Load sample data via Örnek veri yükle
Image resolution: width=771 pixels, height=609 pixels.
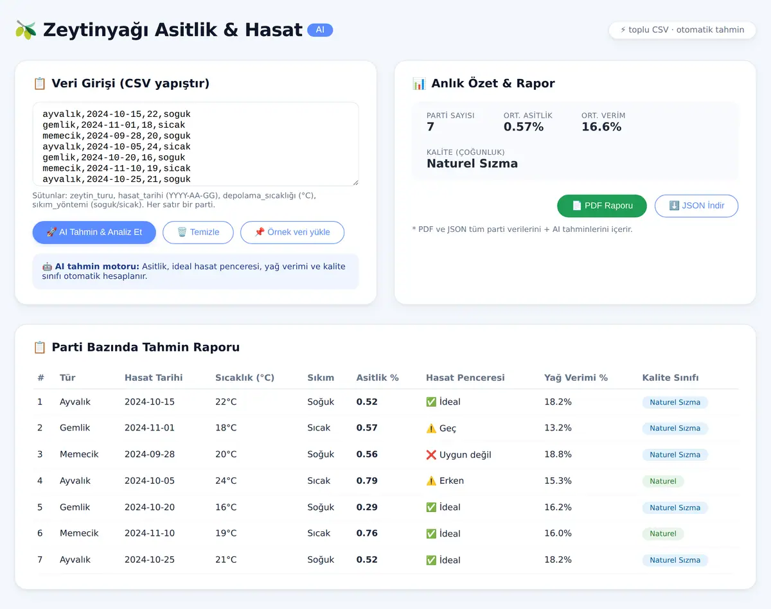[x=292, y=232]
